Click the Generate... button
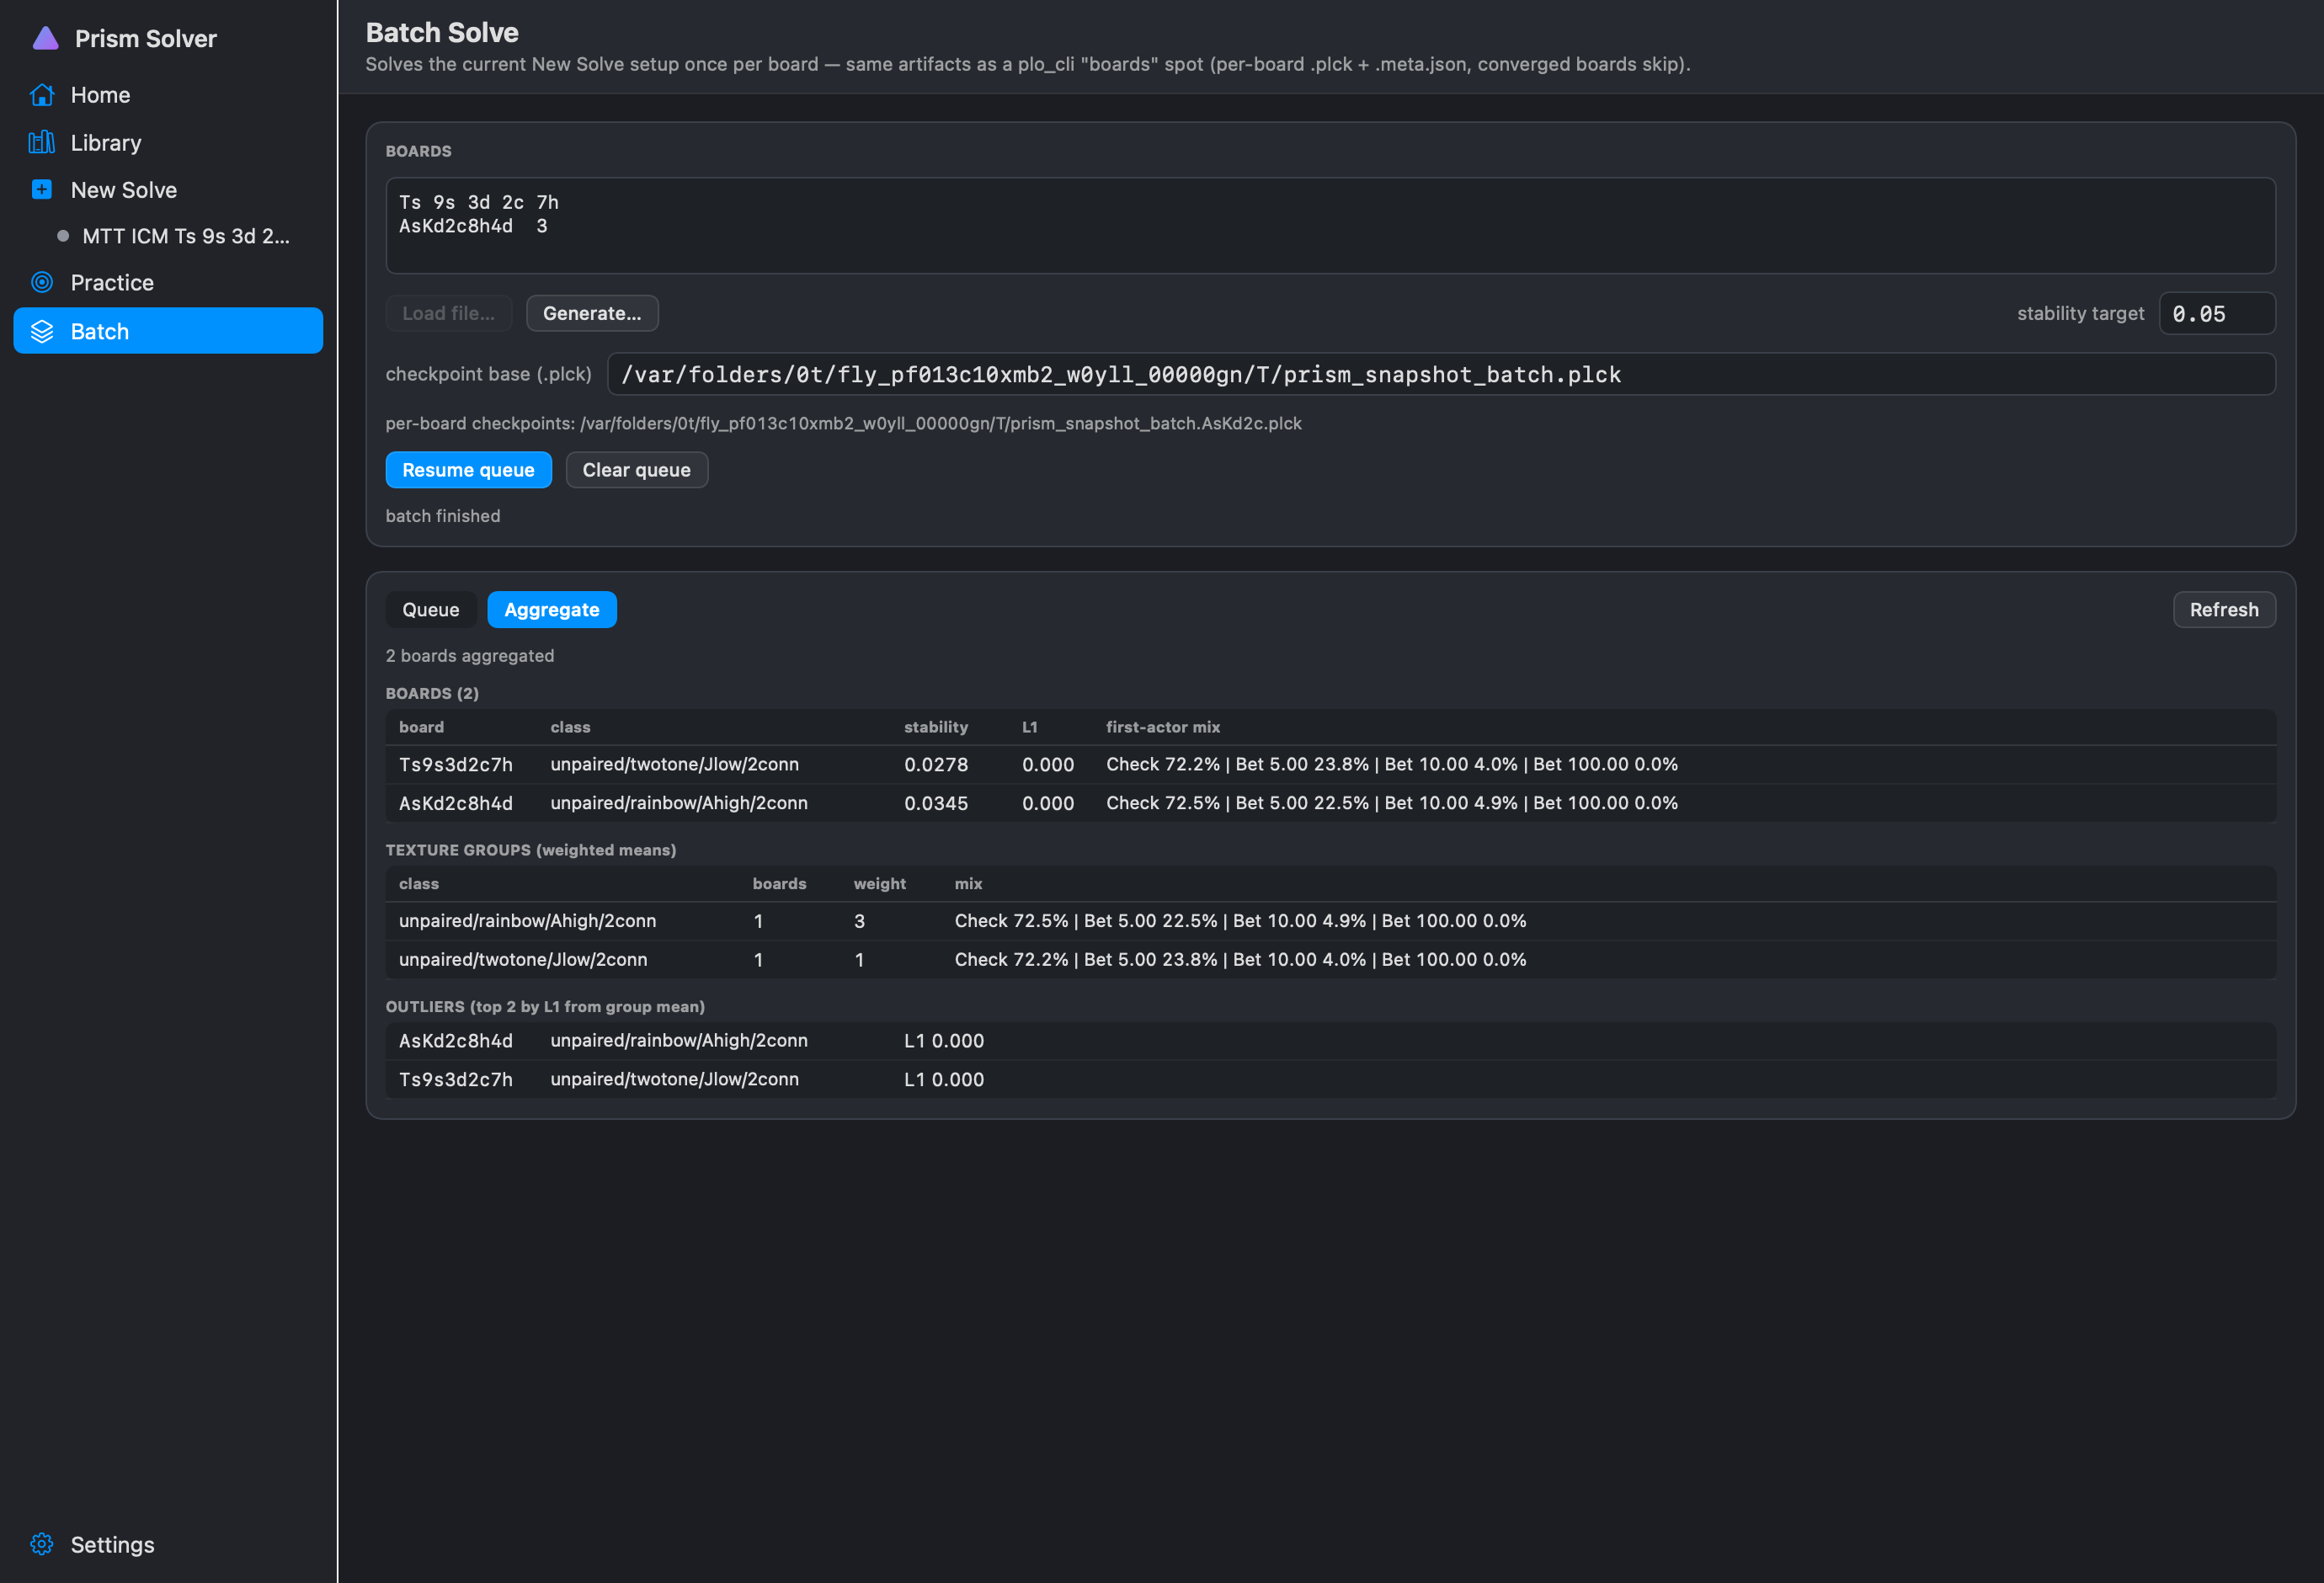 tap(592, 313)
